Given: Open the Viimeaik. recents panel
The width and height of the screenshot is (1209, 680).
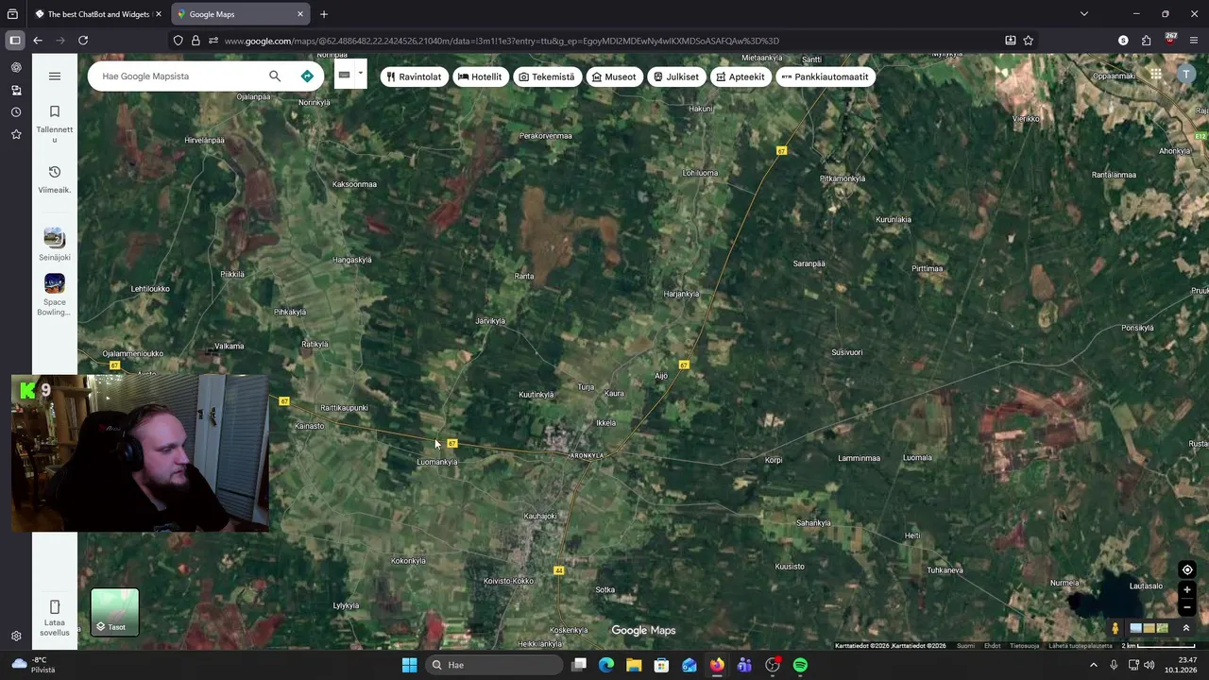Looking at the screenshot, I should [x=55, y=178].
